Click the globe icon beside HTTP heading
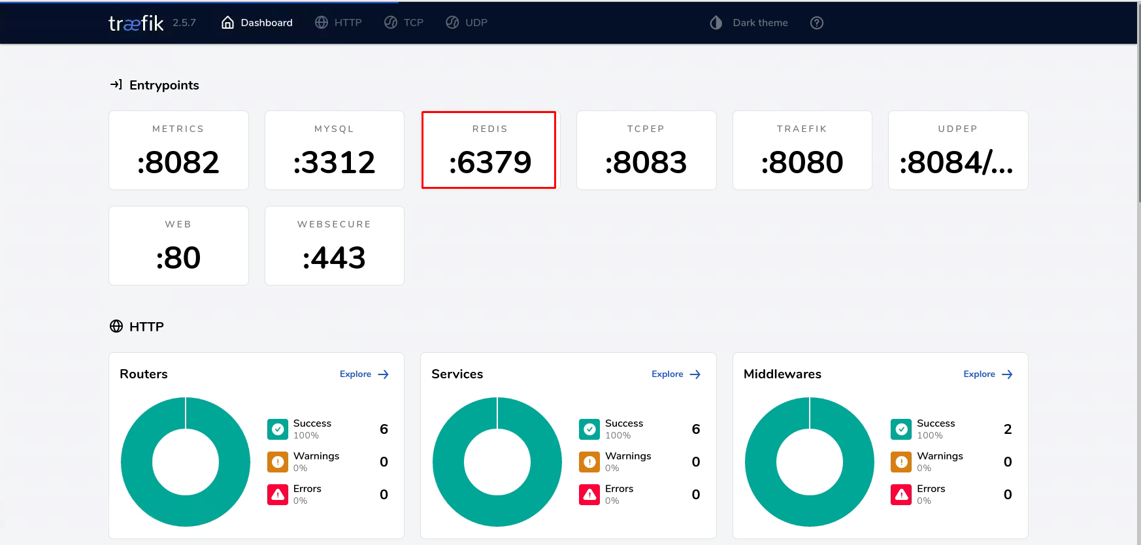The image size is (1141, 545). coord(116,326)
